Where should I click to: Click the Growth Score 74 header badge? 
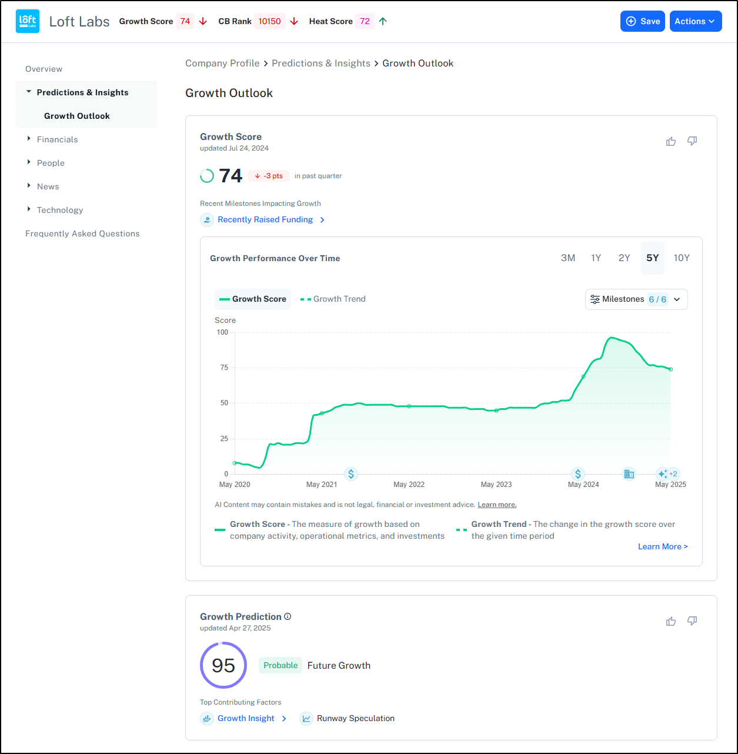185,21
